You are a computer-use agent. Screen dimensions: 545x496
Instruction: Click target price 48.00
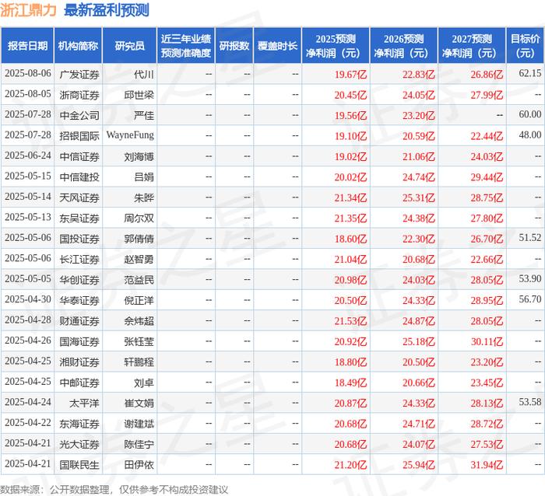[x=530, y=135]
